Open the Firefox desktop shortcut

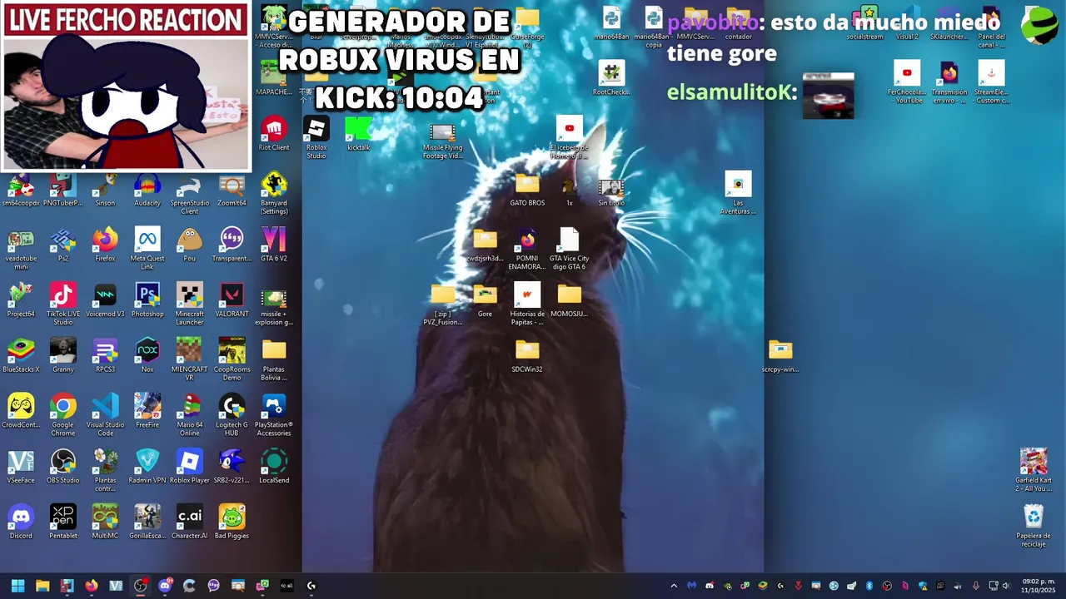(x=105, y=245)
